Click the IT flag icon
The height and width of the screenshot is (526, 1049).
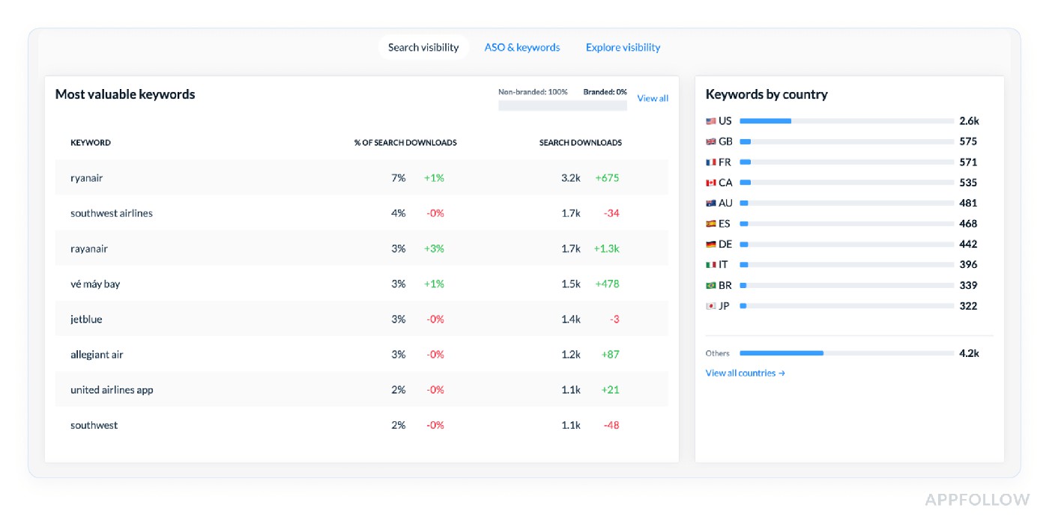[710, 264]
